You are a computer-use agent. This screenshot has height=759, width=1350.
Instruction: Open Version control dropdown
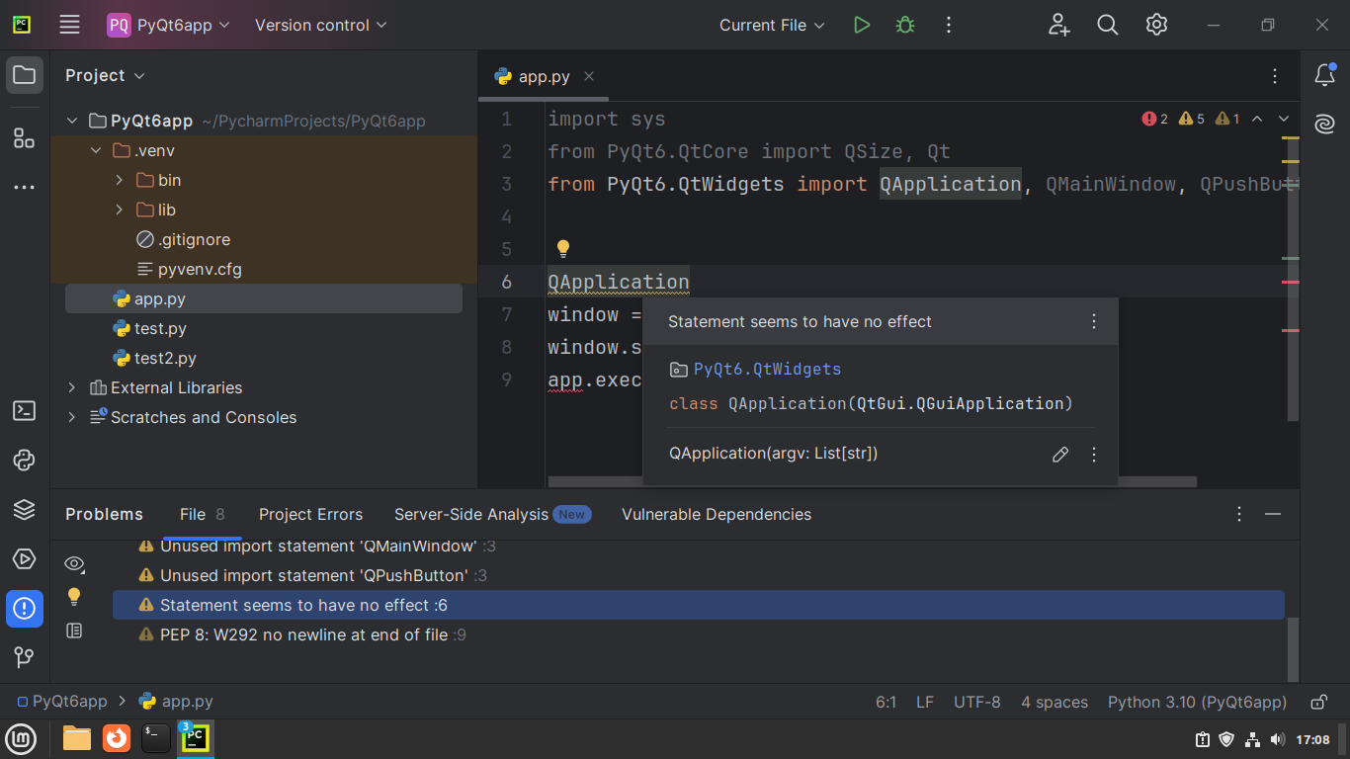[320, 25]
